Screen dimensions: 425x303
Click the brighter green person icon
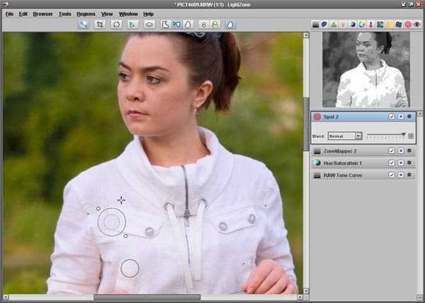point(215,25)
